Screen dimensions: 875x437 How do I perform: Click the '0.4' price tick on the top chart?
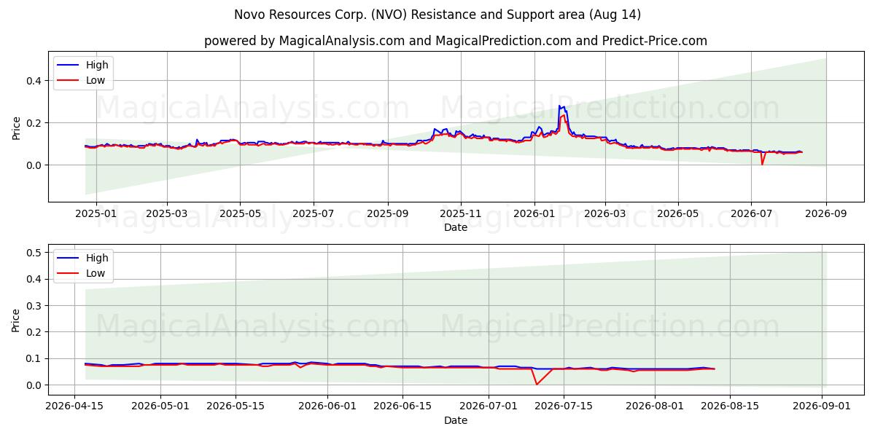click(x=36, y=81)
